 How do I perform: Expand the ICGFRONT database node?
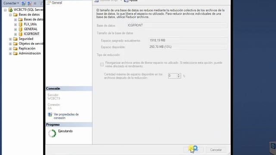(16, 34)
